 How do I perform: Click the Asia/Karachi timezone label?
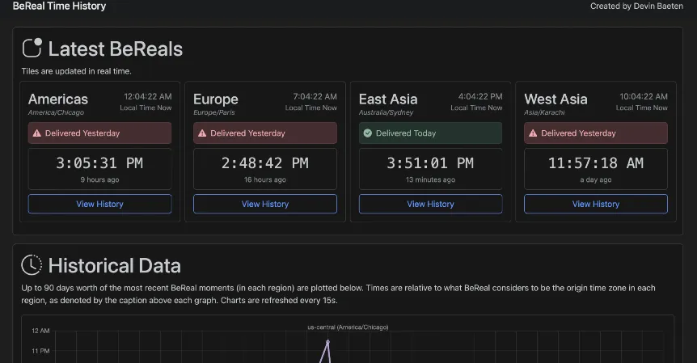tap(544, 112)
